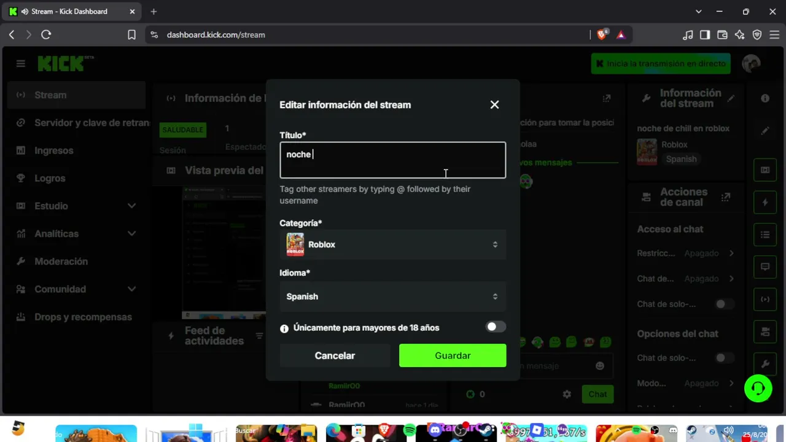Bookmark this page
Screen dimensions: 786x442
pyautogui.click(x=131, y=35)
